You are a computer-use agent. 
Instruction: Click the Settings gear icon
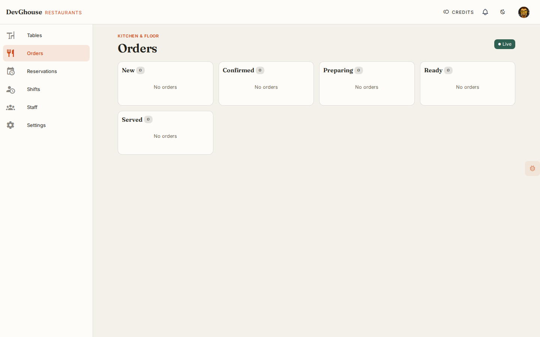pos(10,125)
